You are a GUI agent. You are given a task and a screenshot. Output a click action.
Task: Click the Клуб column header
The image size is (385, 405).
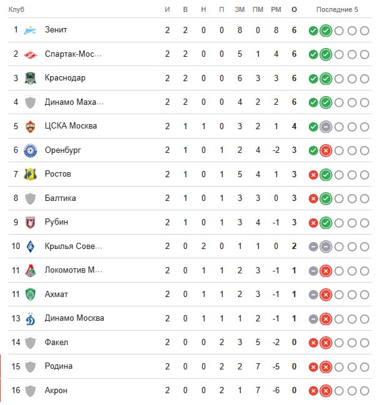point(16,9)
